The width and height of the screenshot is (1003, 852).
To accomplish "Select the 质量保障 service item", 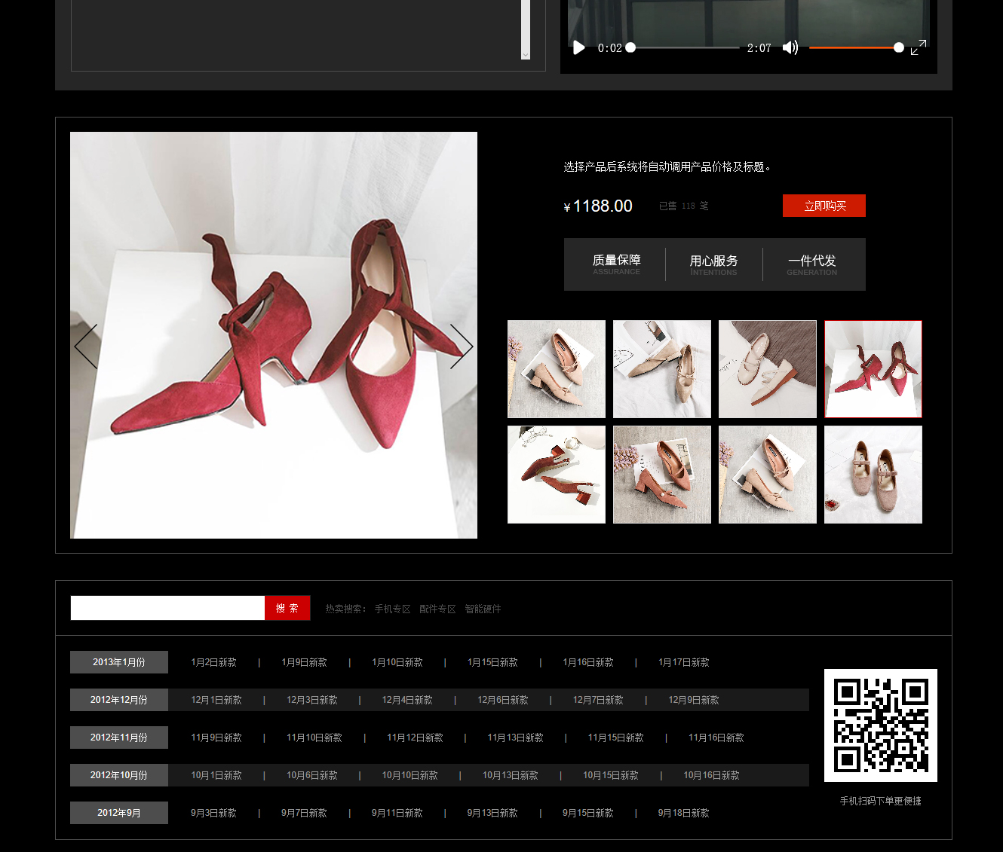I will tap(616, 264).
